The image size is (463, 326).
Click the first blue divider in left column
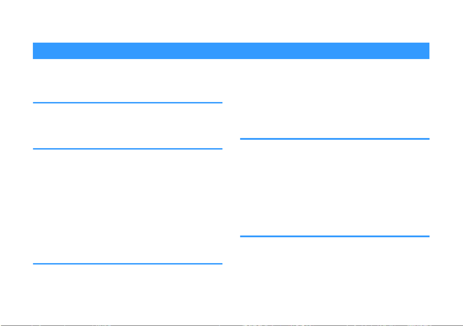click(128, 103)
